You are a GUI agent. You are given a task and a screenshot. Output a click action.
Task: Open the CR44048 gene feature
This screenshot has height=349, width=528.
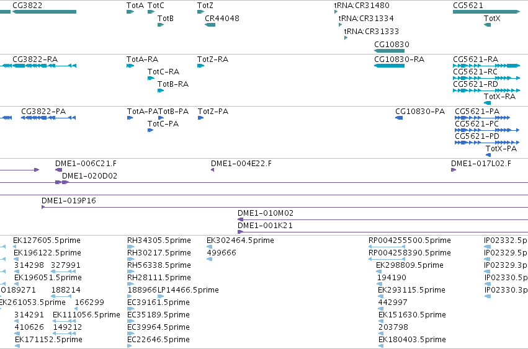[210, 25]
